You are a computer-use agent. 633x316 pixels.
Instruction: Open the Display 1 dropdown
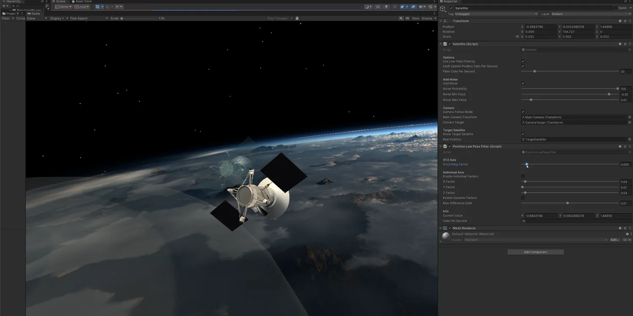tap(58, 19)
